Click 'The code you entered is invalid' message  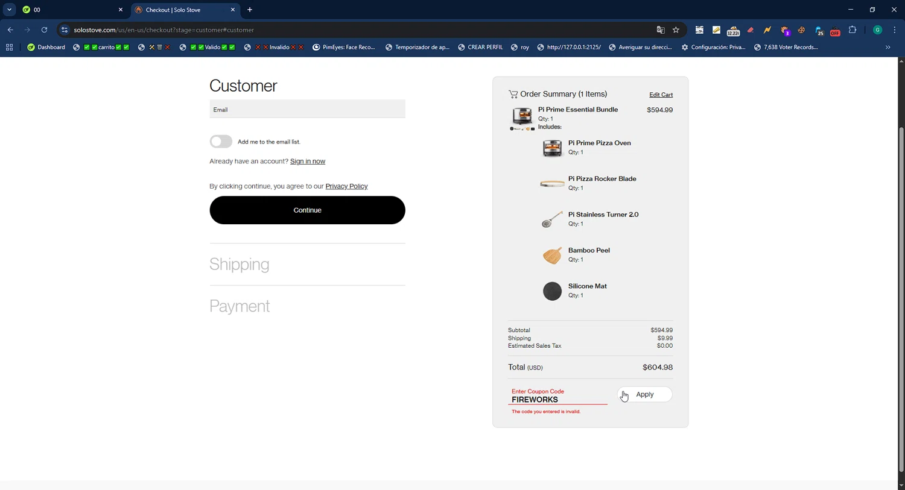(x=546, y=412)
